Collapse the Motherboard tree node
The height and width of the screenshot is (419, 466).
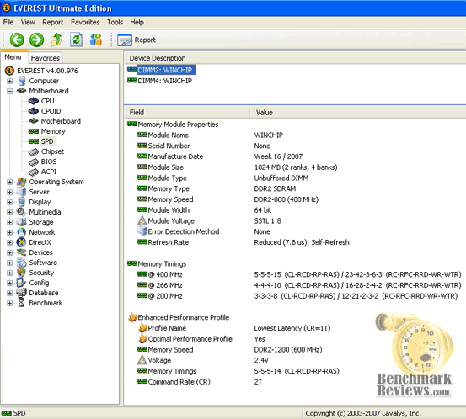click(9, 91)
